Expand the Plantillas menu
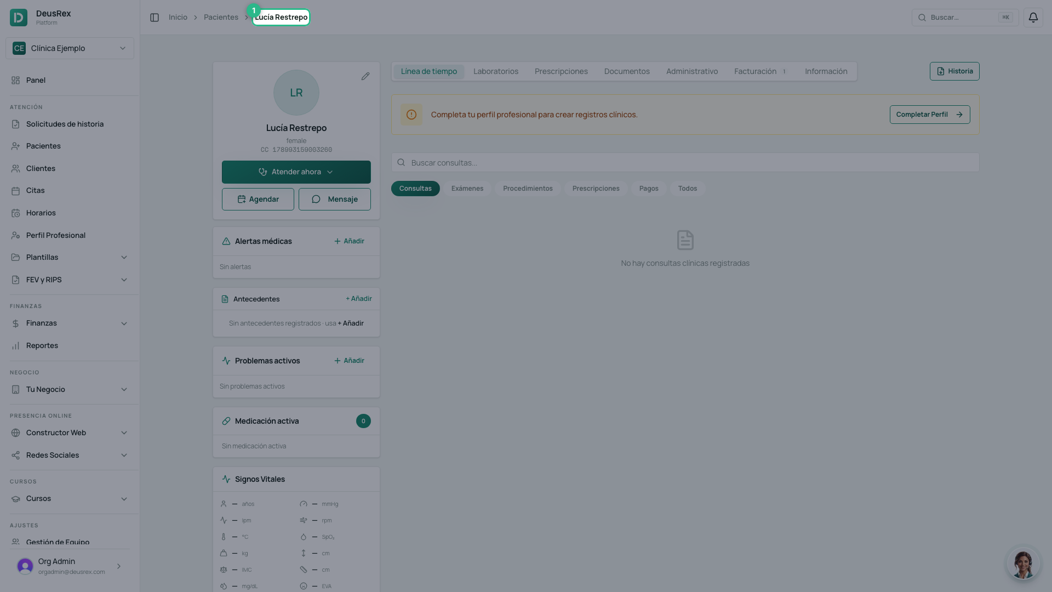Screen dimensions: 1052x592 [x=70, y=257]
